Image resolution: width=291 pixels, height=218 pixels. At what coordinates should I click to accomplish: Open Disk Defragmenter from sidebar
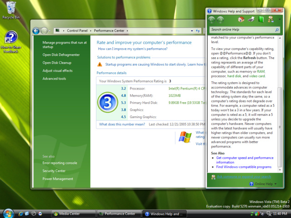coord(61,54)
